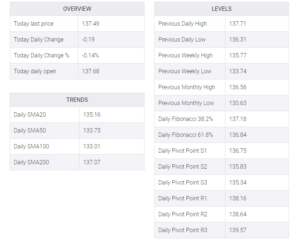Click the Previous Daily Low label

point(182,40)
